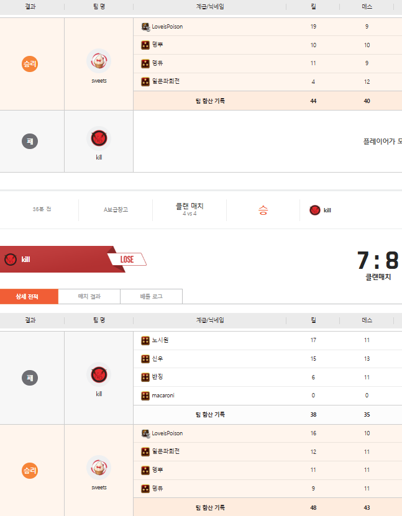Open player 노시원's nickname link
The width and height of the screenshot is (402, 516).
click(160, 340)
